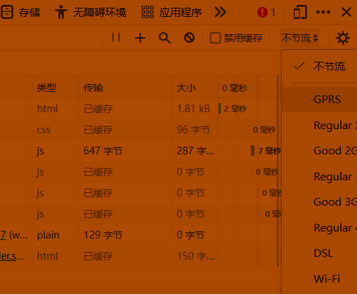
Task: Click the plus add icon
Action: point(140,38)
